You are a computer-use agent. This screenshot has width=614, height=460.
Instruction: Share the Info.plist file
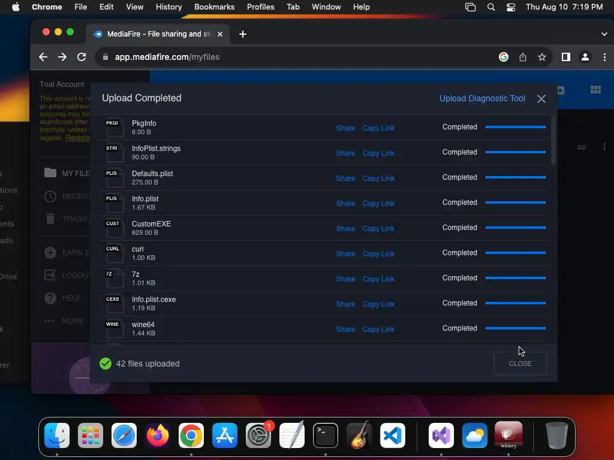coord(345,204)
